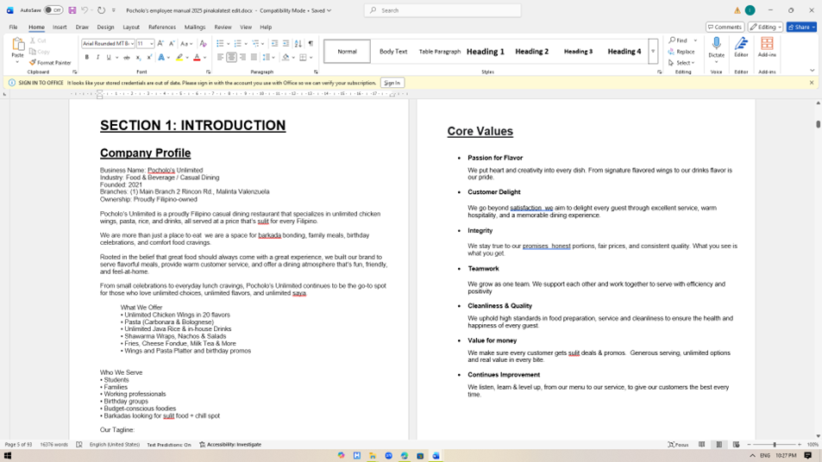The height and width of the screenshot is (462, 822).
Task: Dismiss the sign-in notification bar
Action: tap(812, 83)
